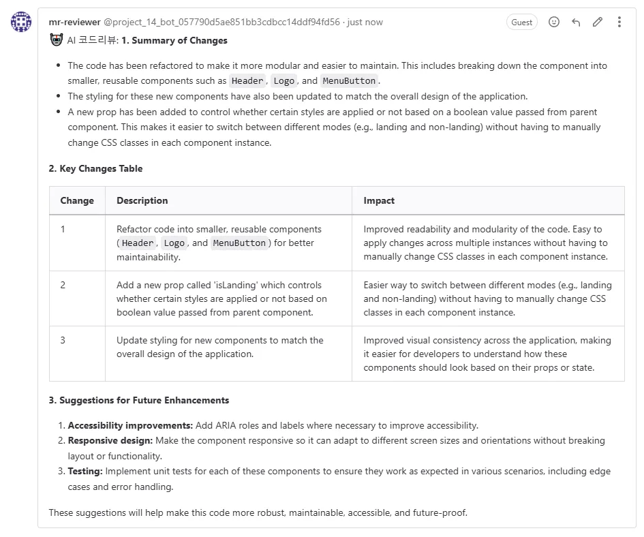Click the bold 'Responsive design:' text

coord(110,440)
